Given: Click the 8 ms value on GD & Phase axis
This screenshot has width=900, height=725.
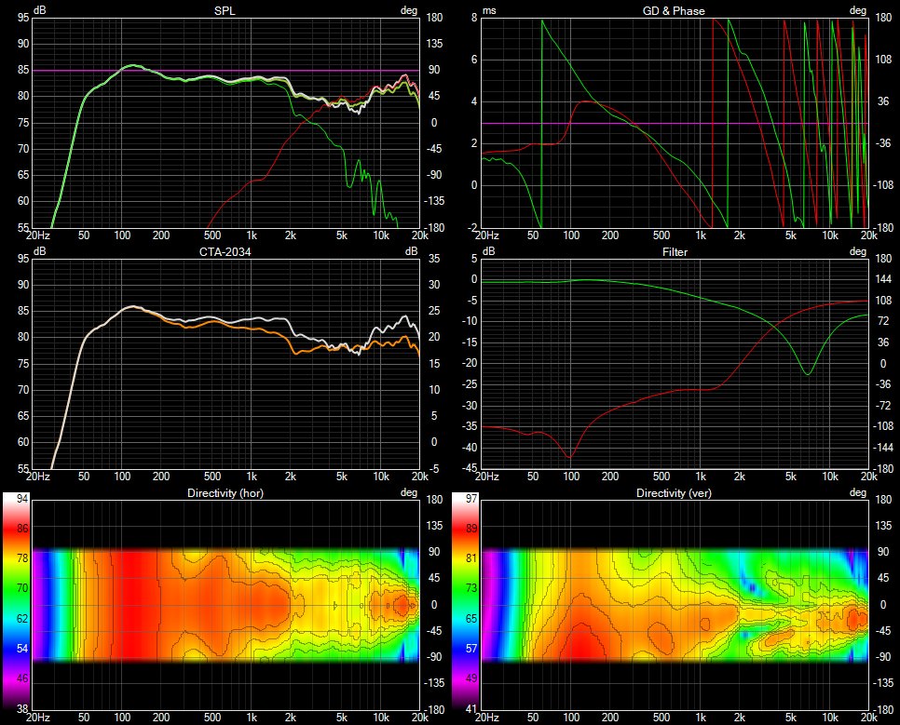Looking at the screenshot, I should [x=474, y=17].
